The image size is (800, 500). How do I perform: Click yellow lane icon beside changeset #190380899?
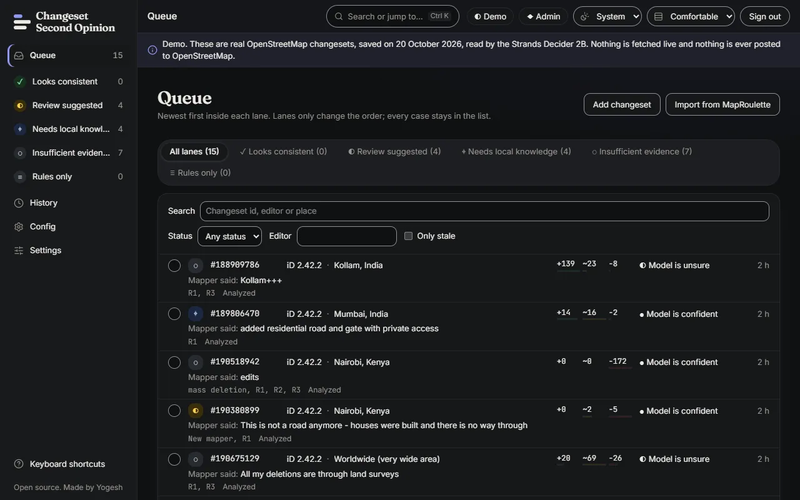click(x=196, y=411)
